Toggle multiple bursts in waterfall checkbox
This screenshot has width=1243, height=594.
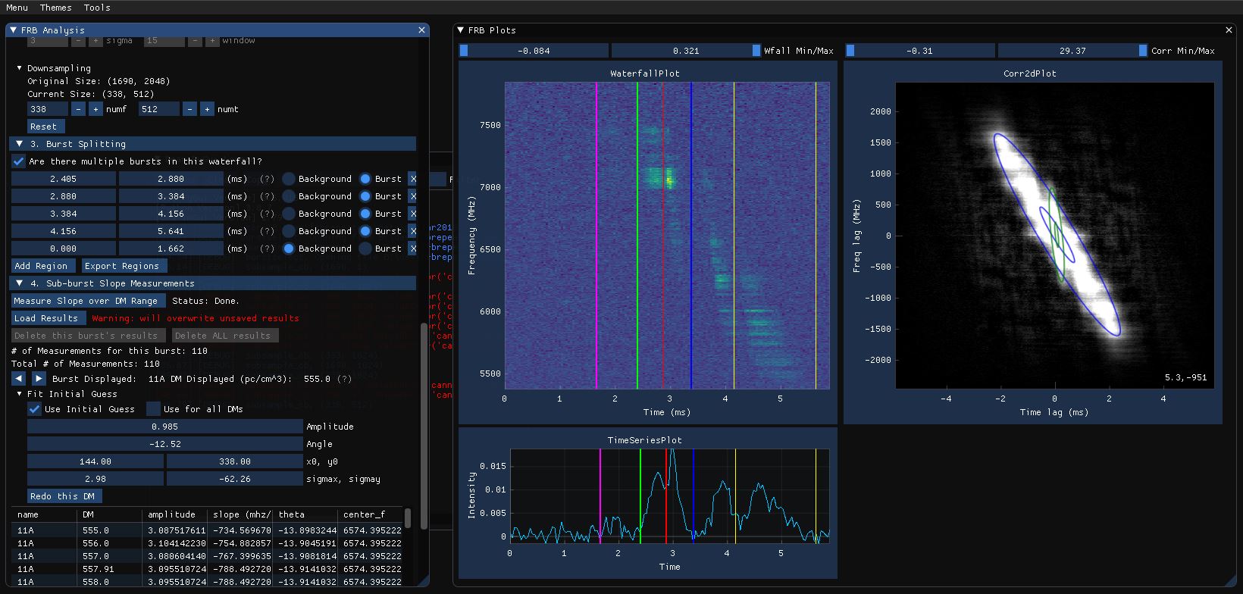(19, 161)
